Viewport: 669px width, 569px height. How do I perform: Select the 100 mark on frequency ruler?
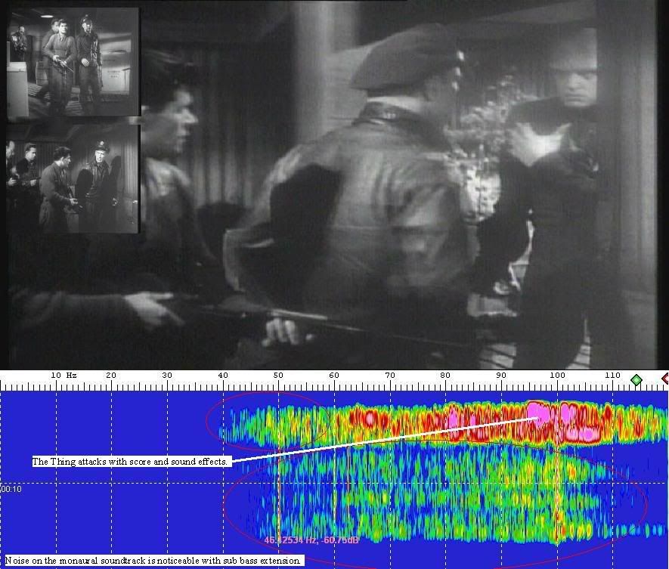[557, 376]
